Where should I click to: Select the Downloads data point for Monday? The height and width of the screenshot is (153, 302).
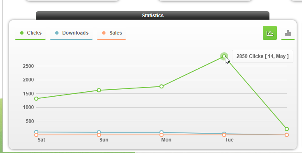[162, 132]
